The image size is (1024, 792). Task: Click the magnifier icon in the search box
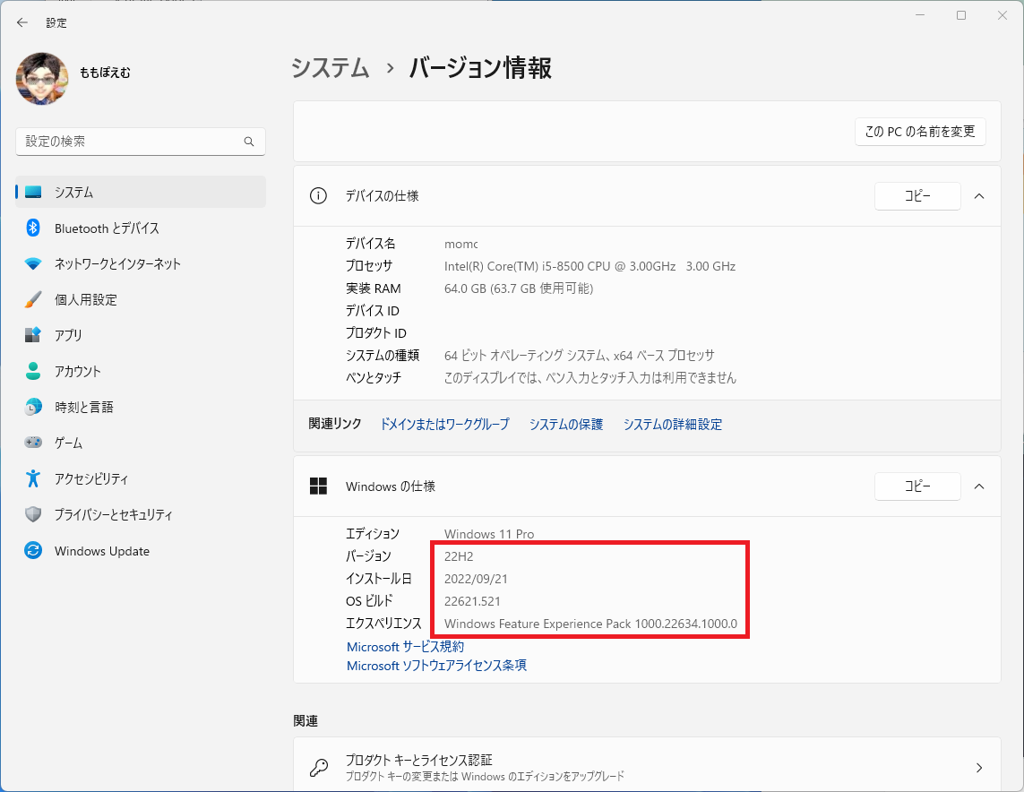[x=249, y=141]
